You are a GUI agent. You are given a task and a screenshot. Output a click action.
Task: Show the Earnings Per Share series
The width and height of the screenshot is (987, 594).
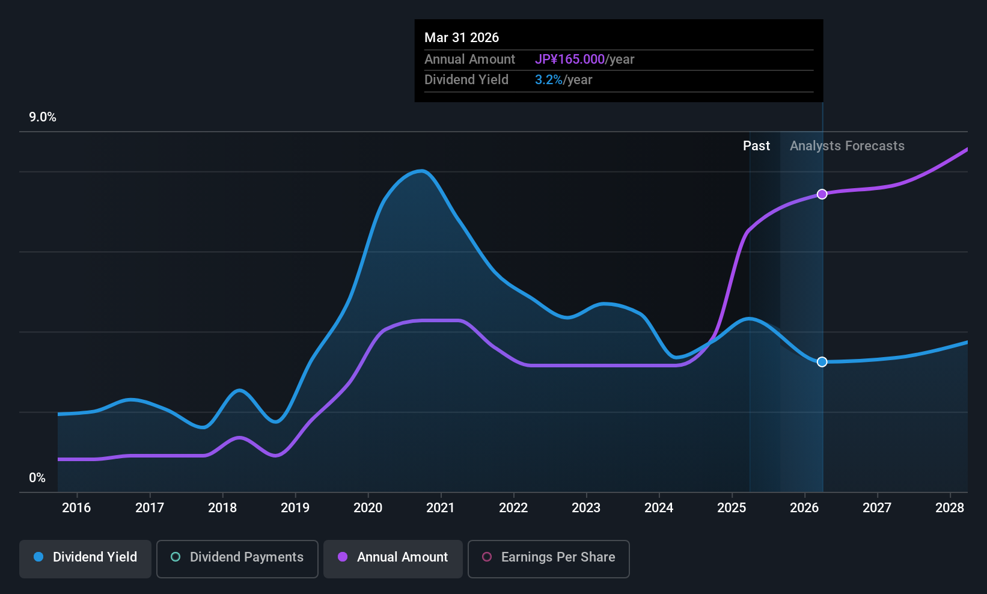[x=548, y=558]
